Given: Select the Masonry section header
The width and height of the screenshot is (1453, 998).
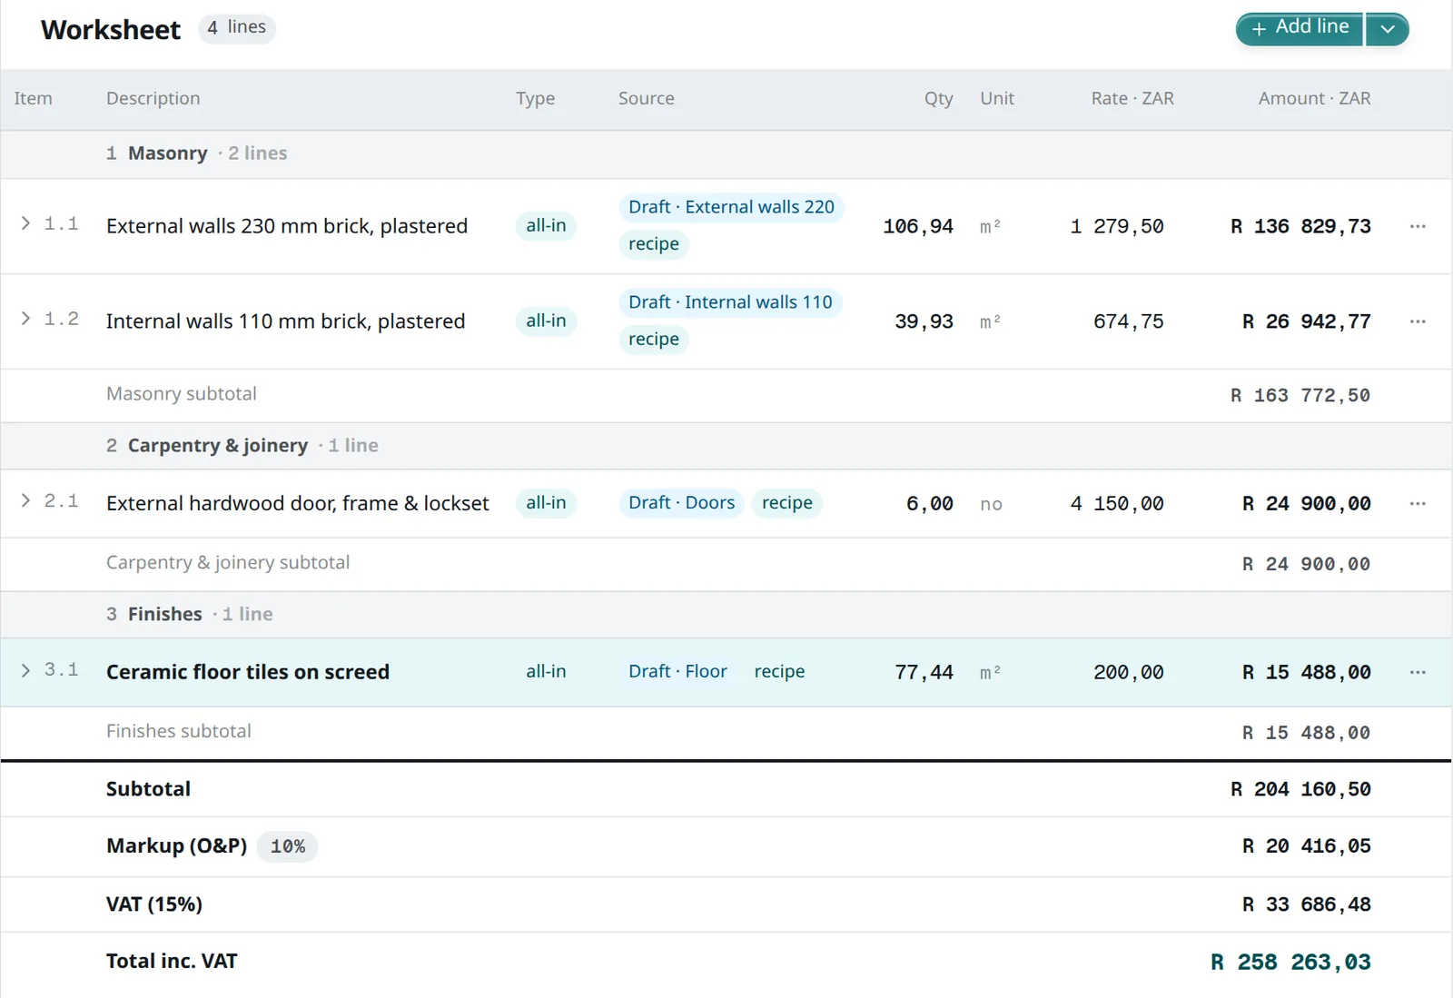Looking at the screenshot, I should click(726, 154).
